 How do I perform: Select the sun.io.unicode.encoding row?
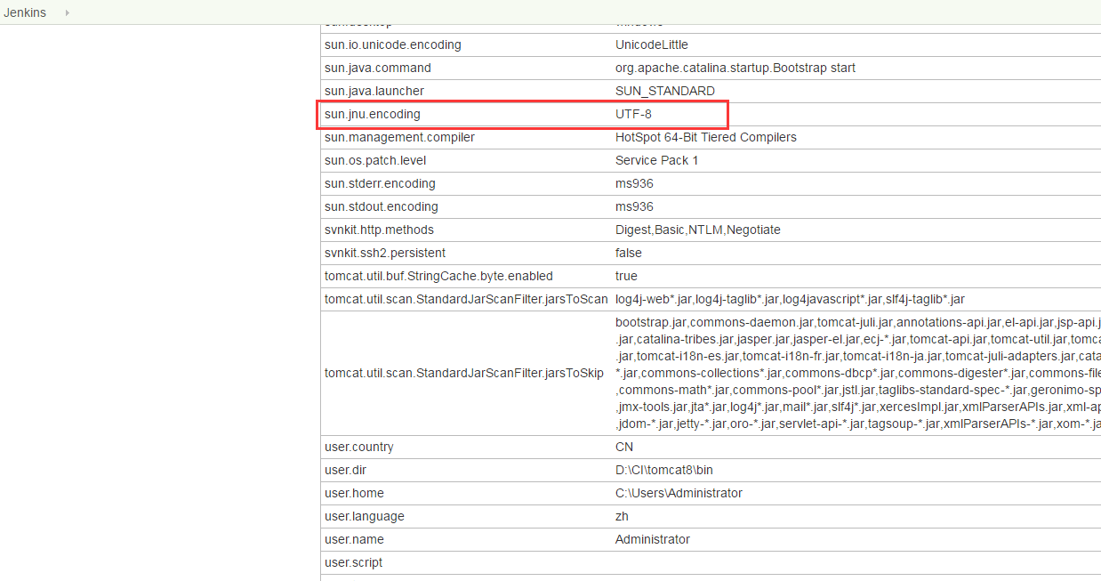pos(711,44)
